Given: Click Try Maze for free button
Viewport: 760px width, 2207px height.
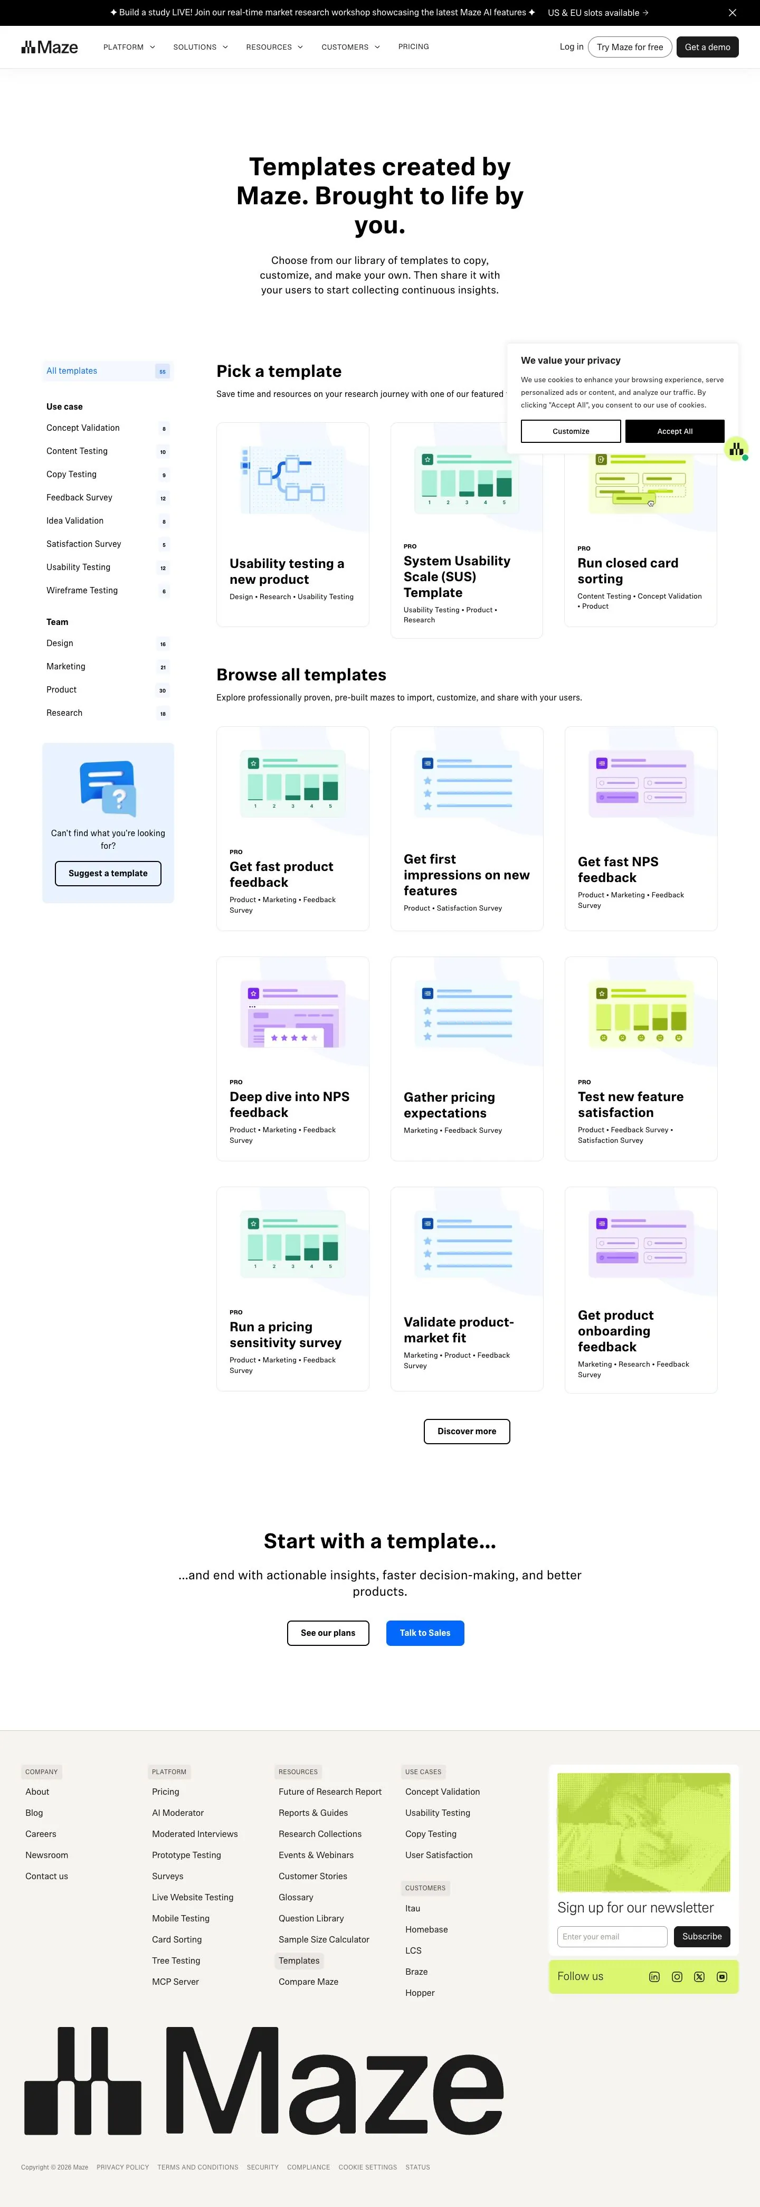Looking at the screenshot, I should tap(630, 47).
